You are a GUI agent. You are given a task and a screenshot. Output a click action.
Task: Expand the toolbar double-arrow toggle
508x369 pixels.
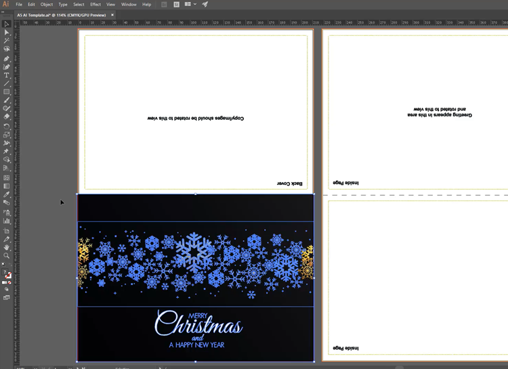click(3, 12)
